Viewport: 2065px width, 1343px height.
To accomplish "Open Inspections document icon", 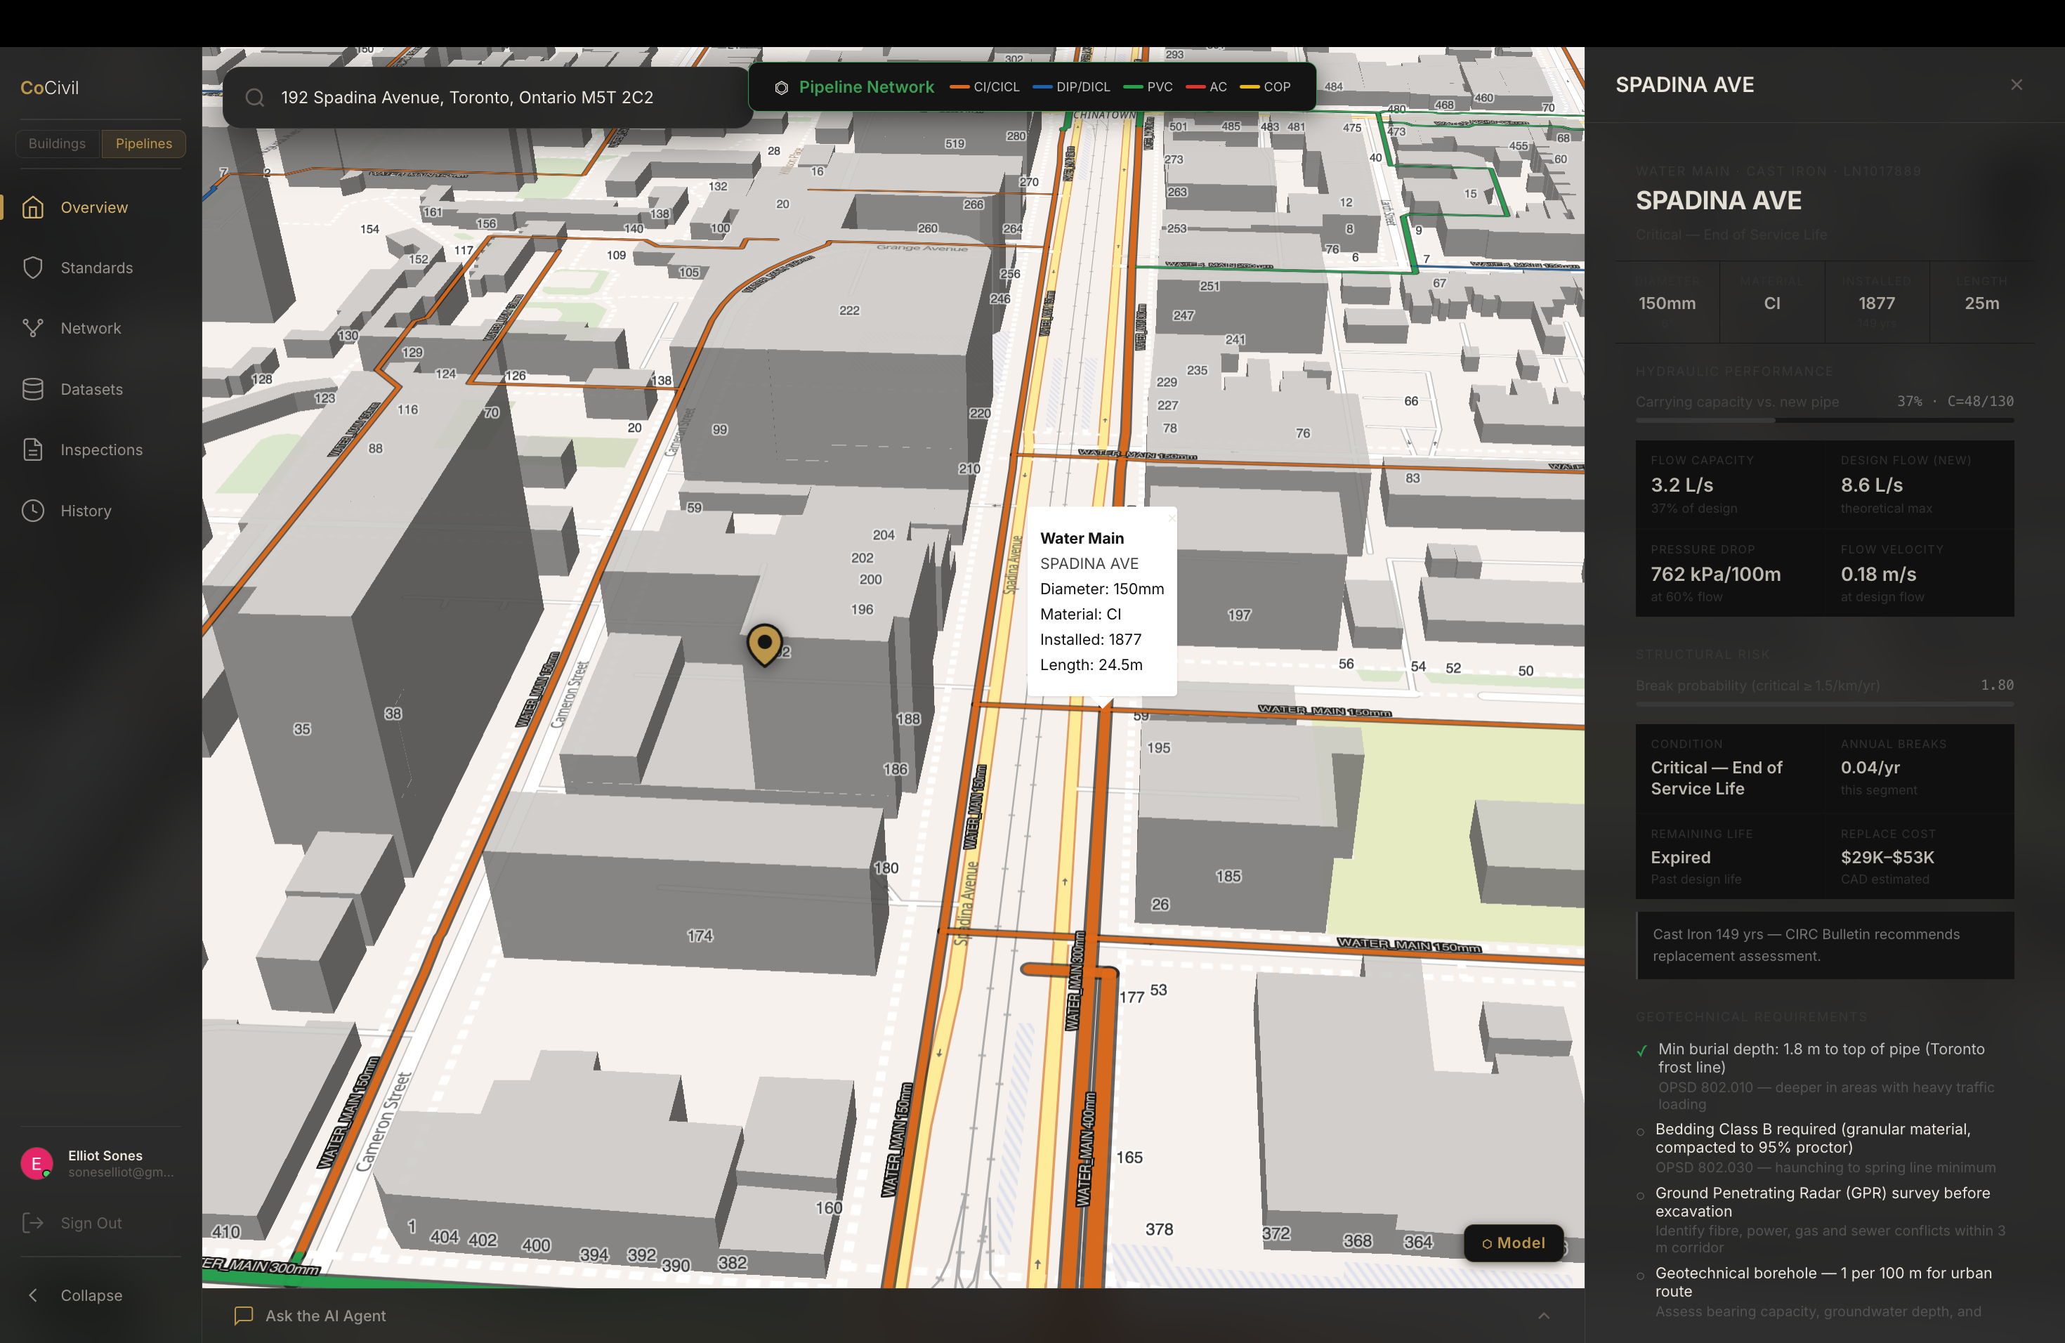I will [33, 450].
